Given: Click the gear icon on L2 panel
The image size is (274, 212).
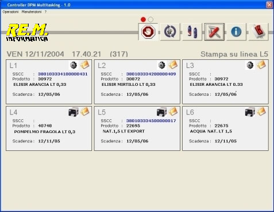Looking at the screenshot, I should click(x=161, y=65).
